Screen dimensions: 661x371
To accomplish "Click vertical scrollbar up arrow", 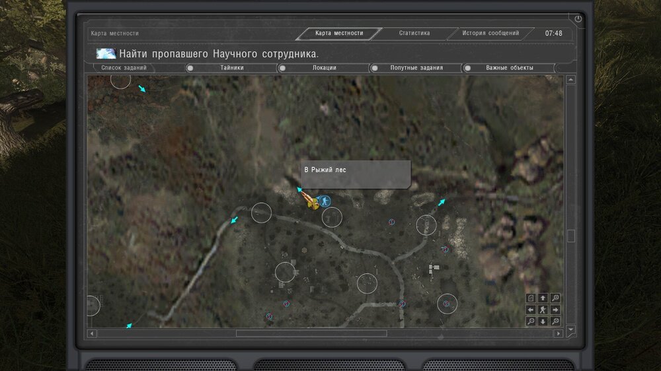I will tap(571, 80).
